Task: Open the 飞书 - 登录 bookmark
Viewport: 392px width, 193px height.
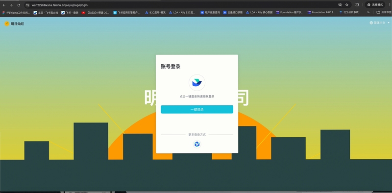Action: [x=70, y=12]
